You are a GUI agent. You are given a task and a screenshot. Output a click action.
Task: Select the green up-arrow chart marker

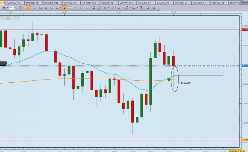tap(169, 79)
